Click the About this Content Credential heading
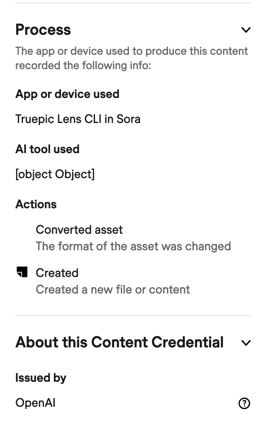This screenshot has width=263, height=425. coord(119,342)
